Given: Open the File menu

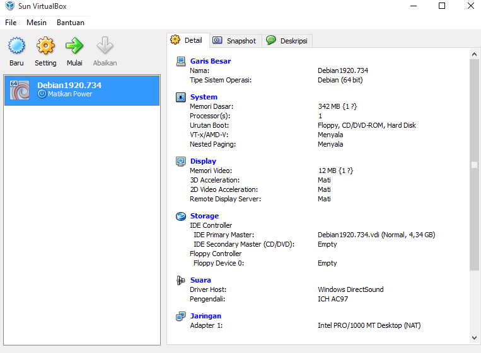Looking at the screenshot, I should pos(11,23).
